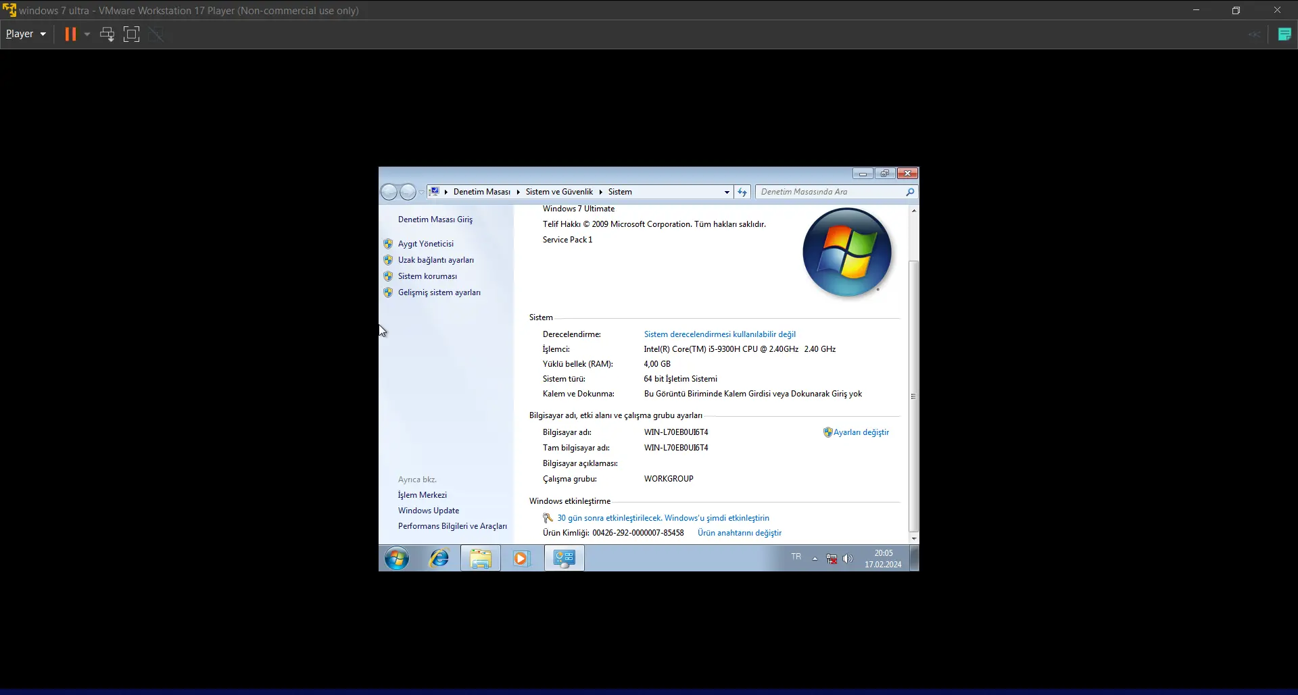Click the network tray icon
This screenshot has width=1298, height=695.
click(x=832, y=559)
